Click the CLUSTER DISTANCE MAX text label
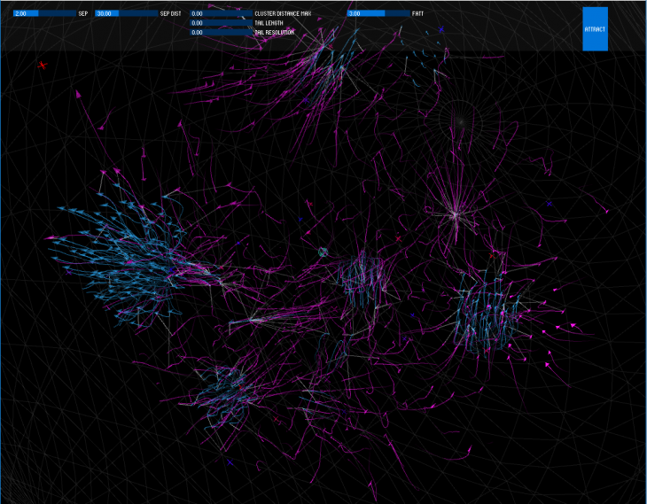The width and height of the screenshot is (647, 504). coord(283,14)
